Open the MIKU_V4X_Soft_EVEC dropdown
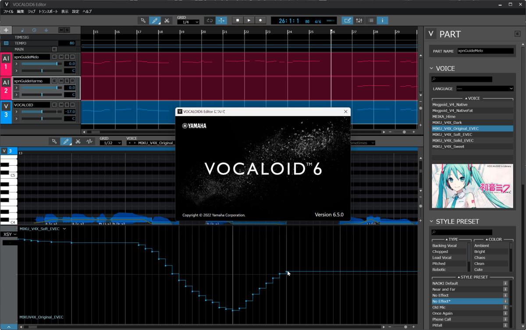Viewport: 526px width, 330px height. click(x=43, y=229)
